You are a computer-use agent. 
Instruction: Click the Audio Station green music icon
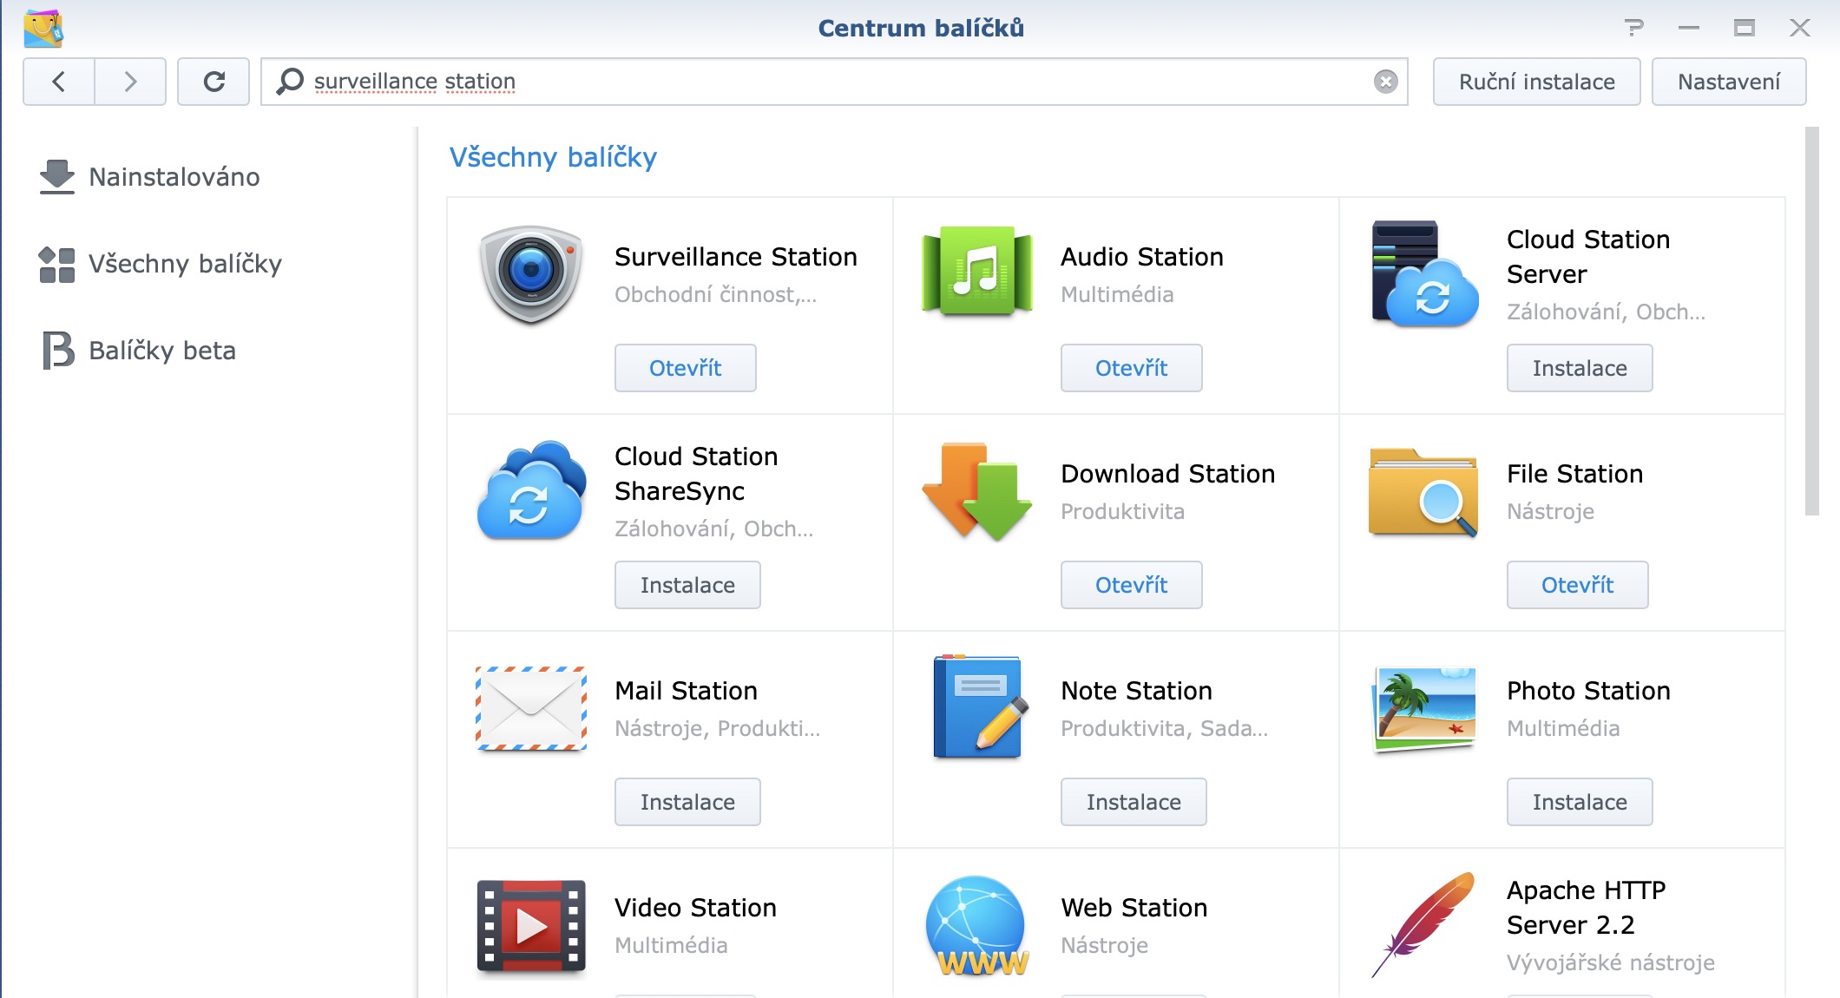click(x=976, y=269)
